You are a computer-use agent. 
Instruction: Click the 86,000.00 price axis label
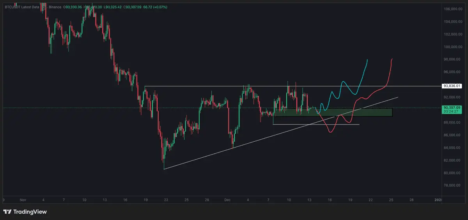point(453,135)
